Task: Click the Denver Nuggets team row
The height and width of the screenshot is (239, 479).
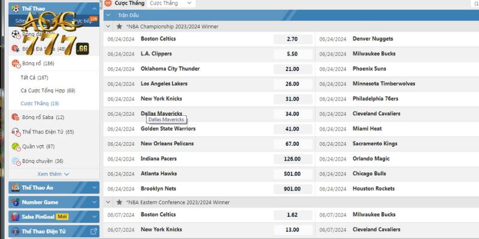Action: 373,39
